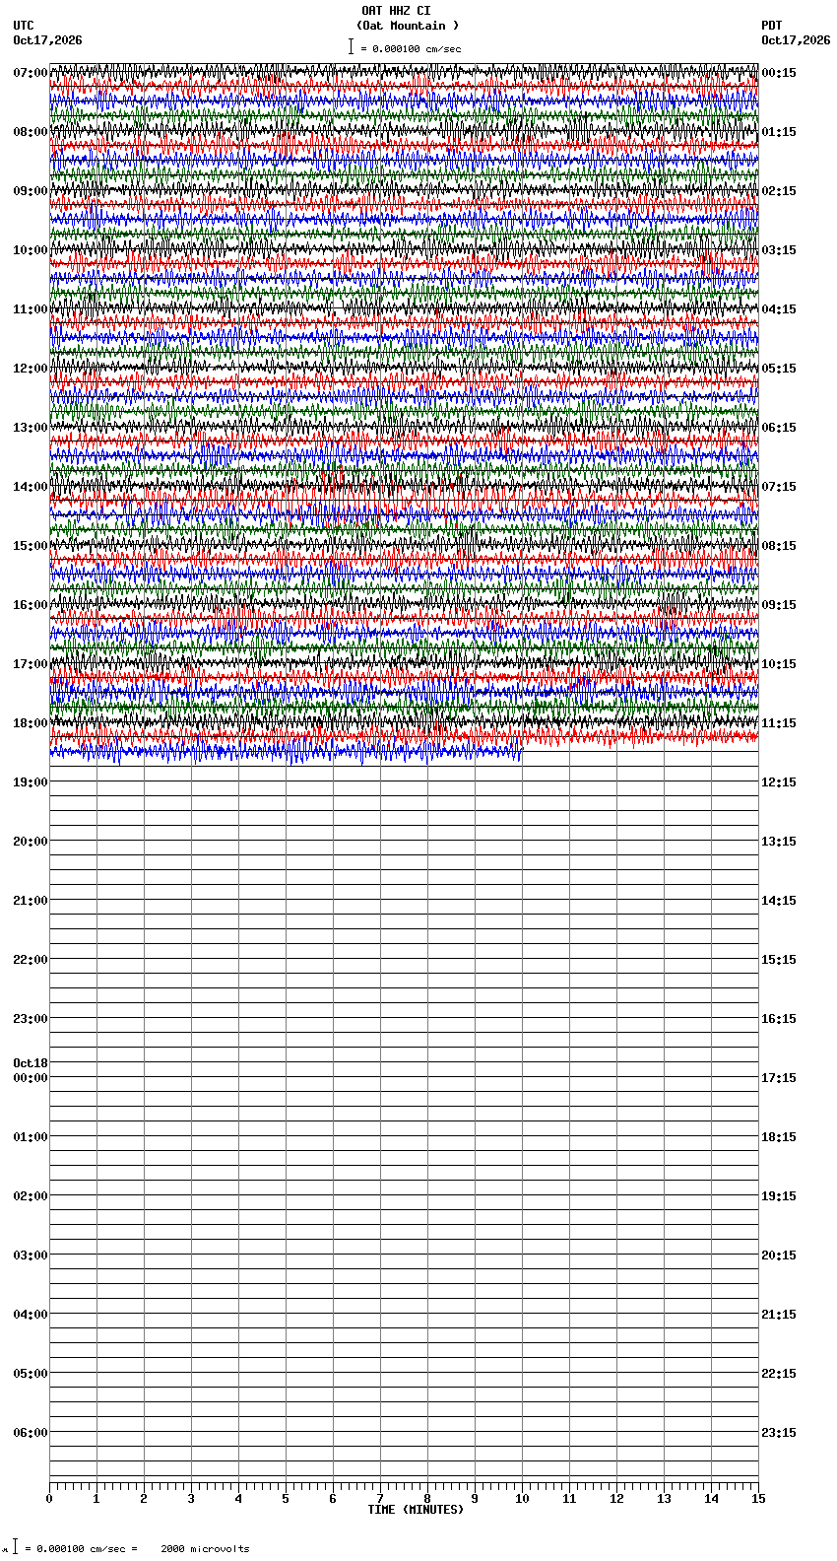Viewport: 837px width, 1561px height.
Task: Click the '15:15' PDT time label
Action: 779,960
